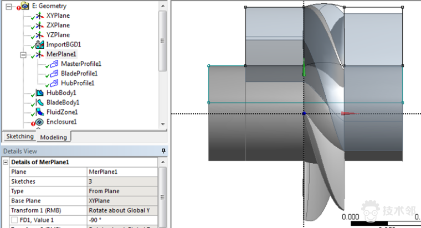The height and width of the screenshot is (228, 421).
Task: Click the E: Geometry label
Action: pos(49,6)
